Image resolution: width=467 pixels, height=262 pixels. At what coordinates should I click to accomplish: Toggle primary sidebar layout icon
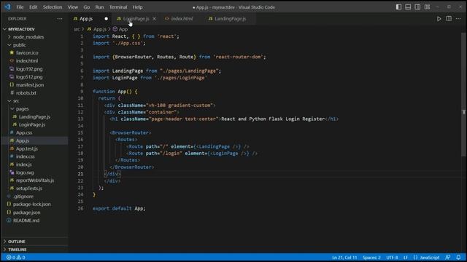coord(398,7)
